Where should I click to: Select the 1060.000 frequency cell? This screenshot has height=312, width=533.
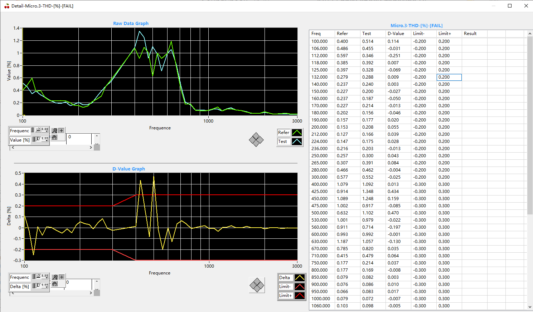pyautogui.click(x=322, y=306)
